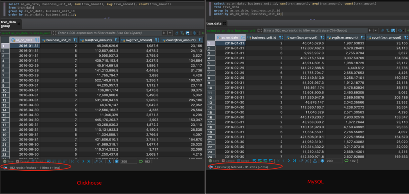Click the expand filter panel icon in Clickhouse window

click(x=54, y=33)
